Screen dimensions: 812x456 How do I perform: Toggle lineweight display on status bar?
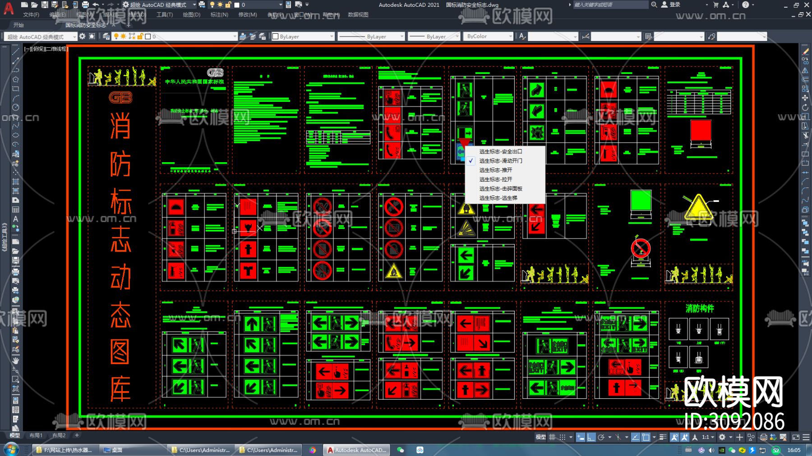pos(663,437)
